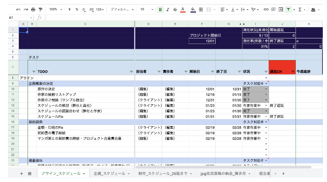Open font size 10 dropdown

147,9
